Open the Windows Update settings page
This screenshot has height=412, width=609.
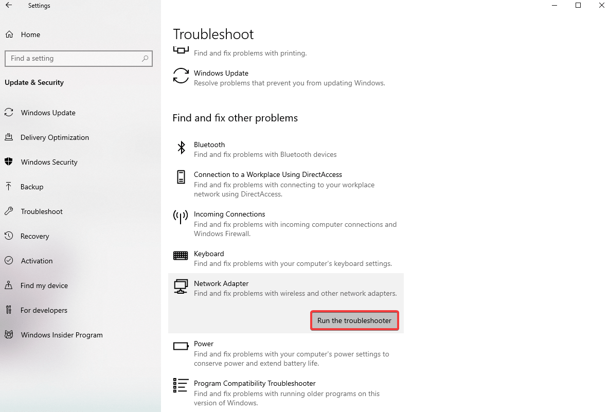(48, 113)
